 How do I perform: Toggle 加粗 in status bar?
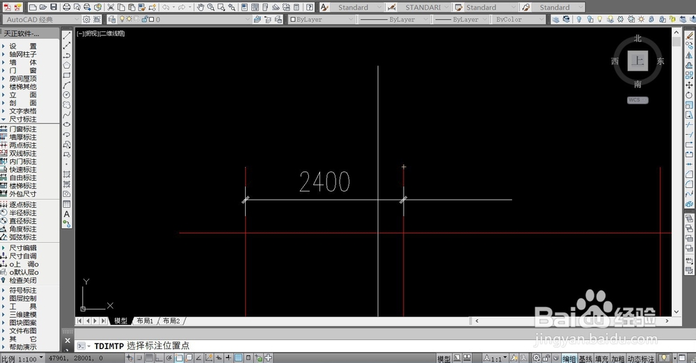pyautogui.click(x=618, y=359)
